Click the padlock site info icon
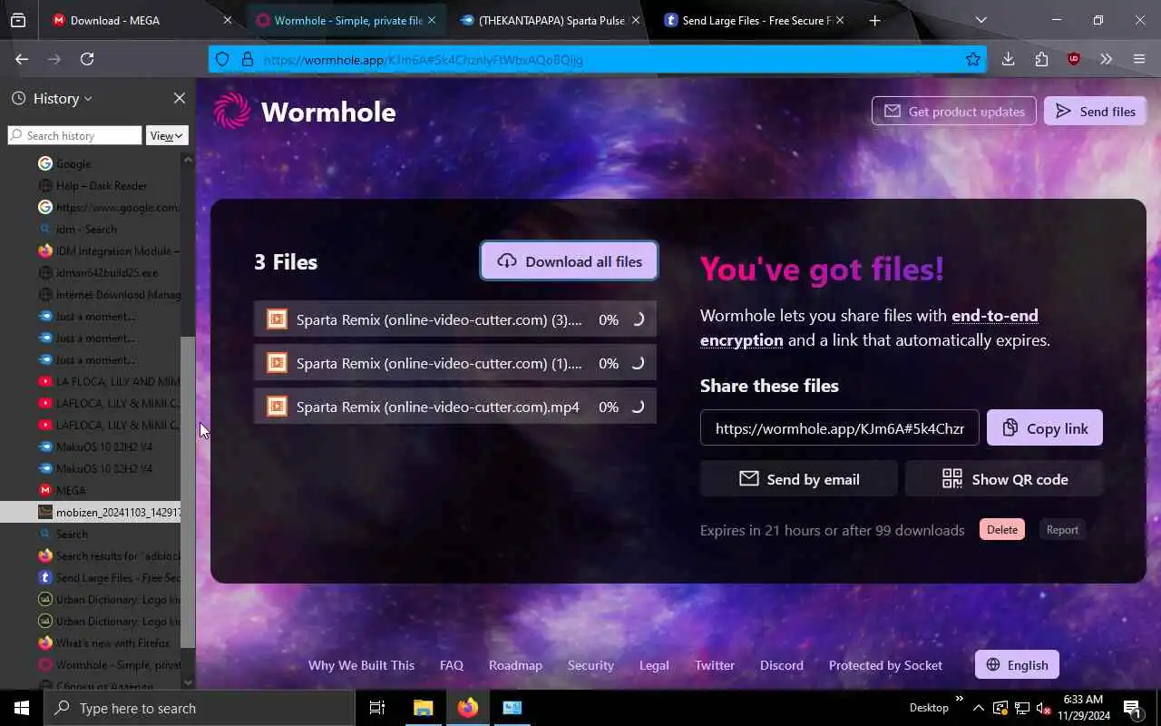The height and width of the screenshot is (726, 1161). click(x=247, y=60)
